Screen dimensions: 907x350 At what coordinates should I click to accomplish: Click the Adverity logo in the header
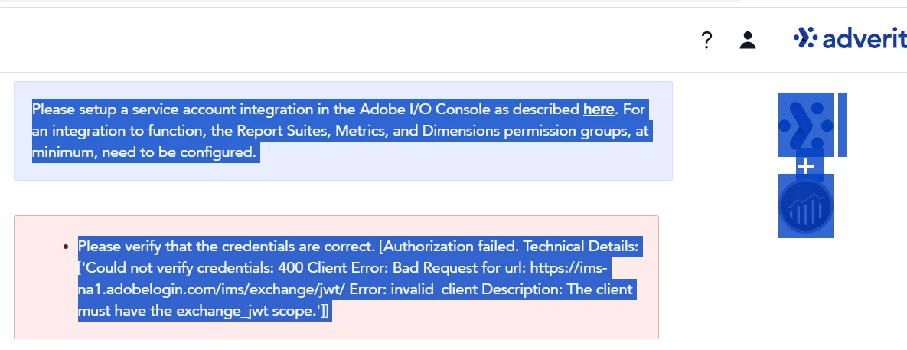point(850,38)
